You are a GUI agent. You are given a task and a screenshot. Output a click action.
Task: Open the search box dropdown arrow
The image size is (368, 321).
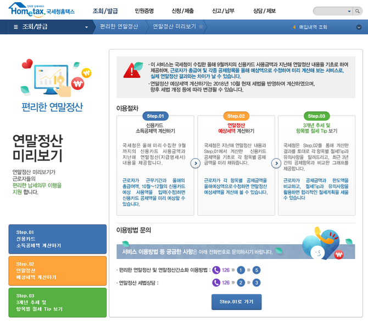pos(349,11)
